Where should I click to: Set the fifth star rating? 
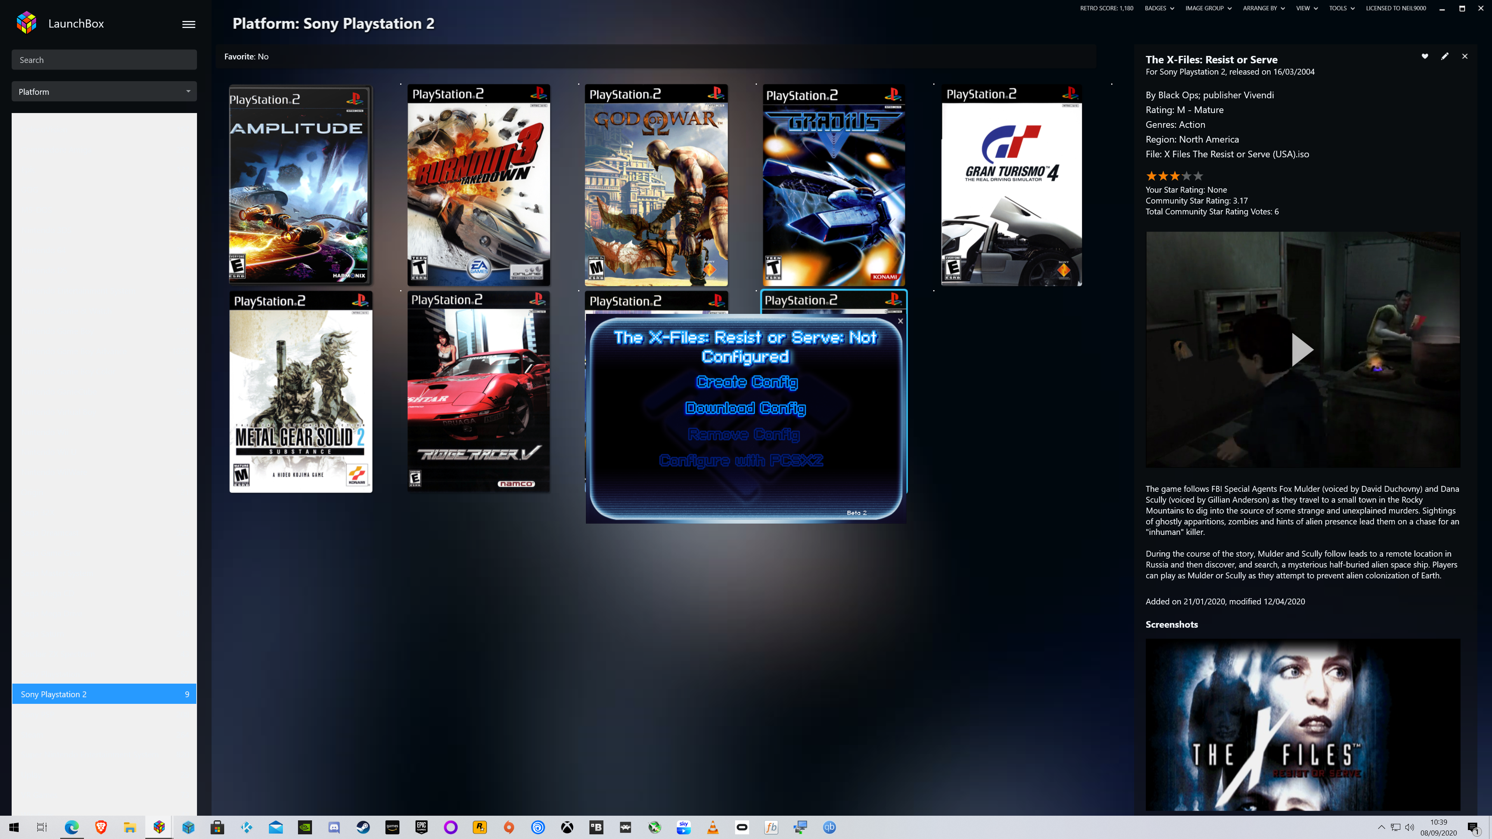1198,176
